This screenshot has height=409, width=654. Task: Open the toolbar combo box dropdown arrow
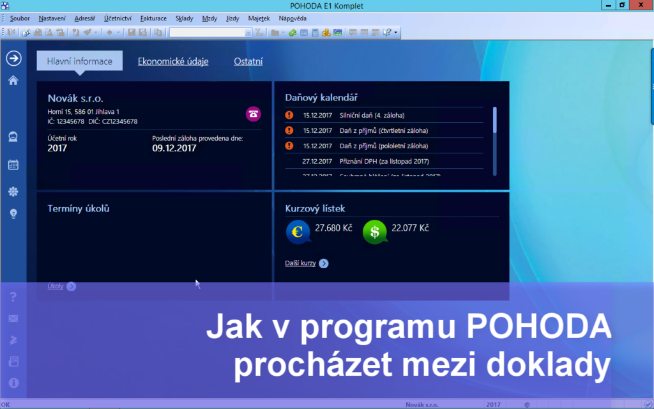point(248,33)
